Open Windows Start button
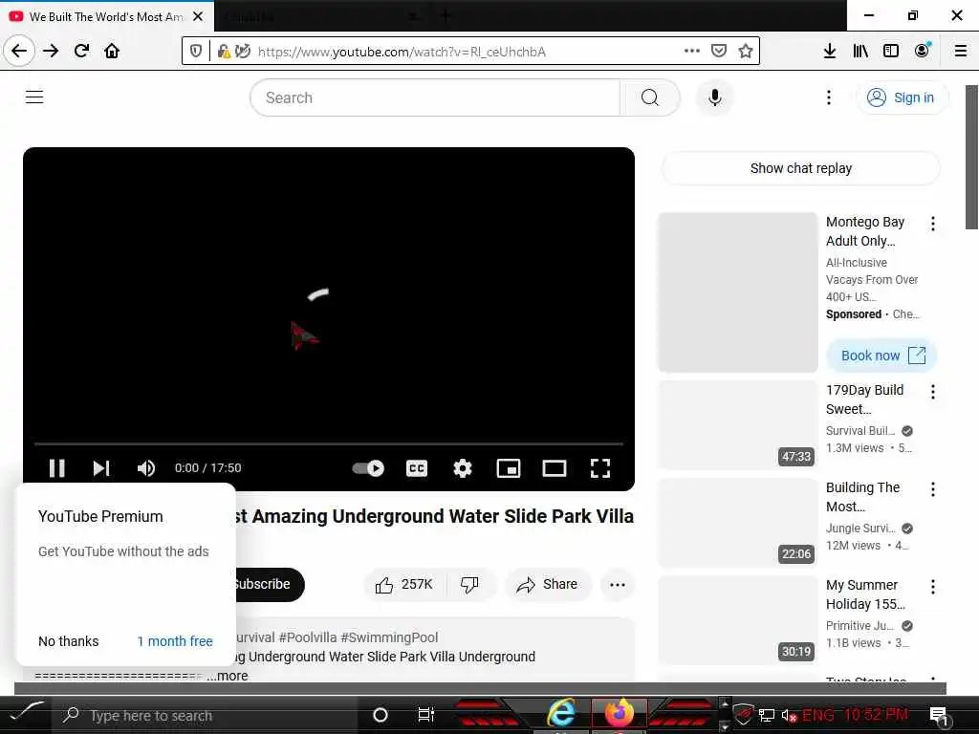979x734 pixels. [x=25, y=715]
